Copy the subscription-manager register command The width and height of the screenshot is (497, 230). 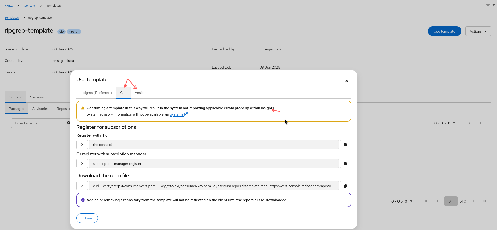(345, 164)
